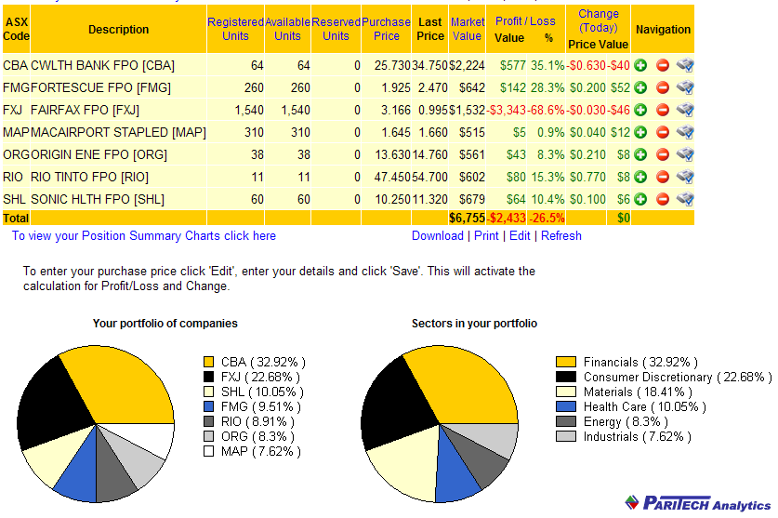Click green plus icon in SHL row

(640, 199)
